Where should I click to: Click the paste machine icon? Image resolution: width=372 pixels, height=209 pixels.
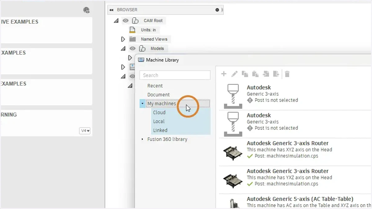(255, 74)
